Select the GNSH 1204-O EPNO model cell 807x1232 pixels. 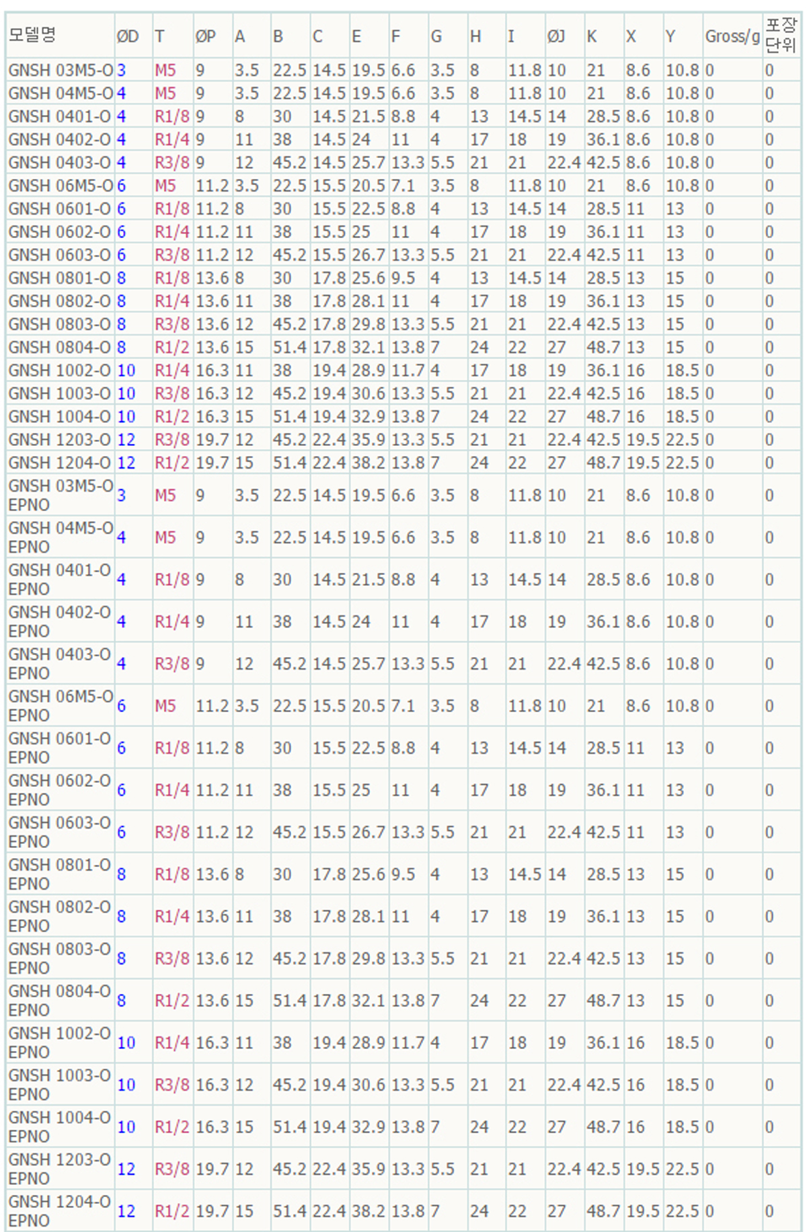click(x=59, y=1210)
